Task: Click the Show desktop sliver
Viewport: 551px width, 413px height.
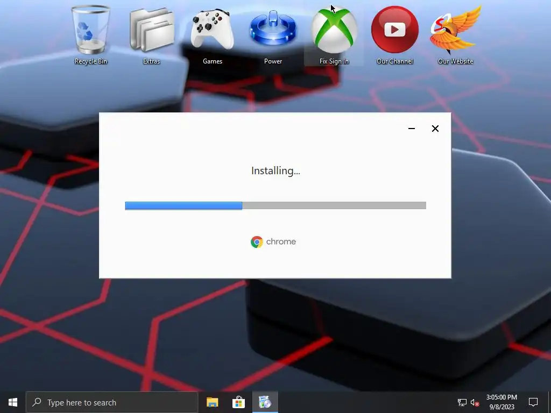Action: tap(549, 402)
